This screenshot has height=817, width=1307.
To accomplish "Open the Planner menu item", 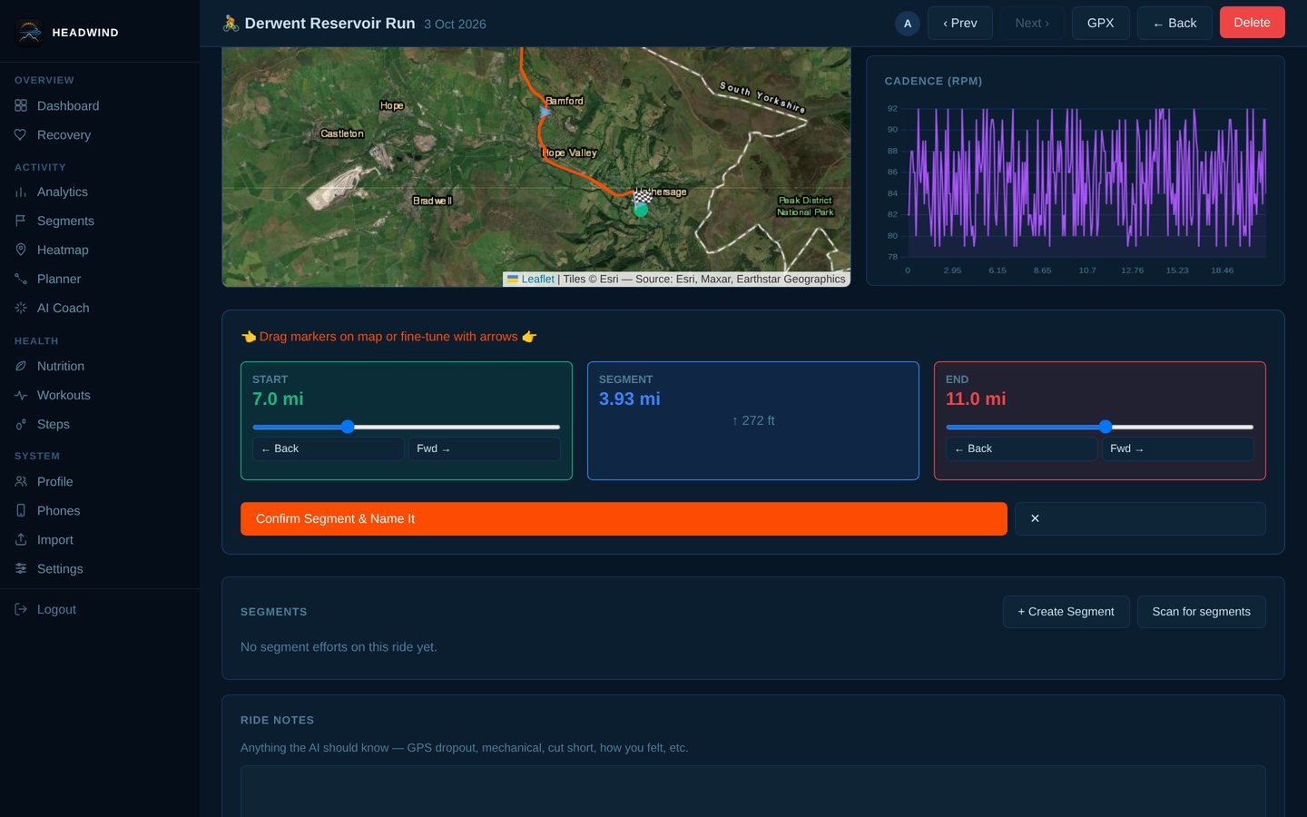I will point(100,279).
